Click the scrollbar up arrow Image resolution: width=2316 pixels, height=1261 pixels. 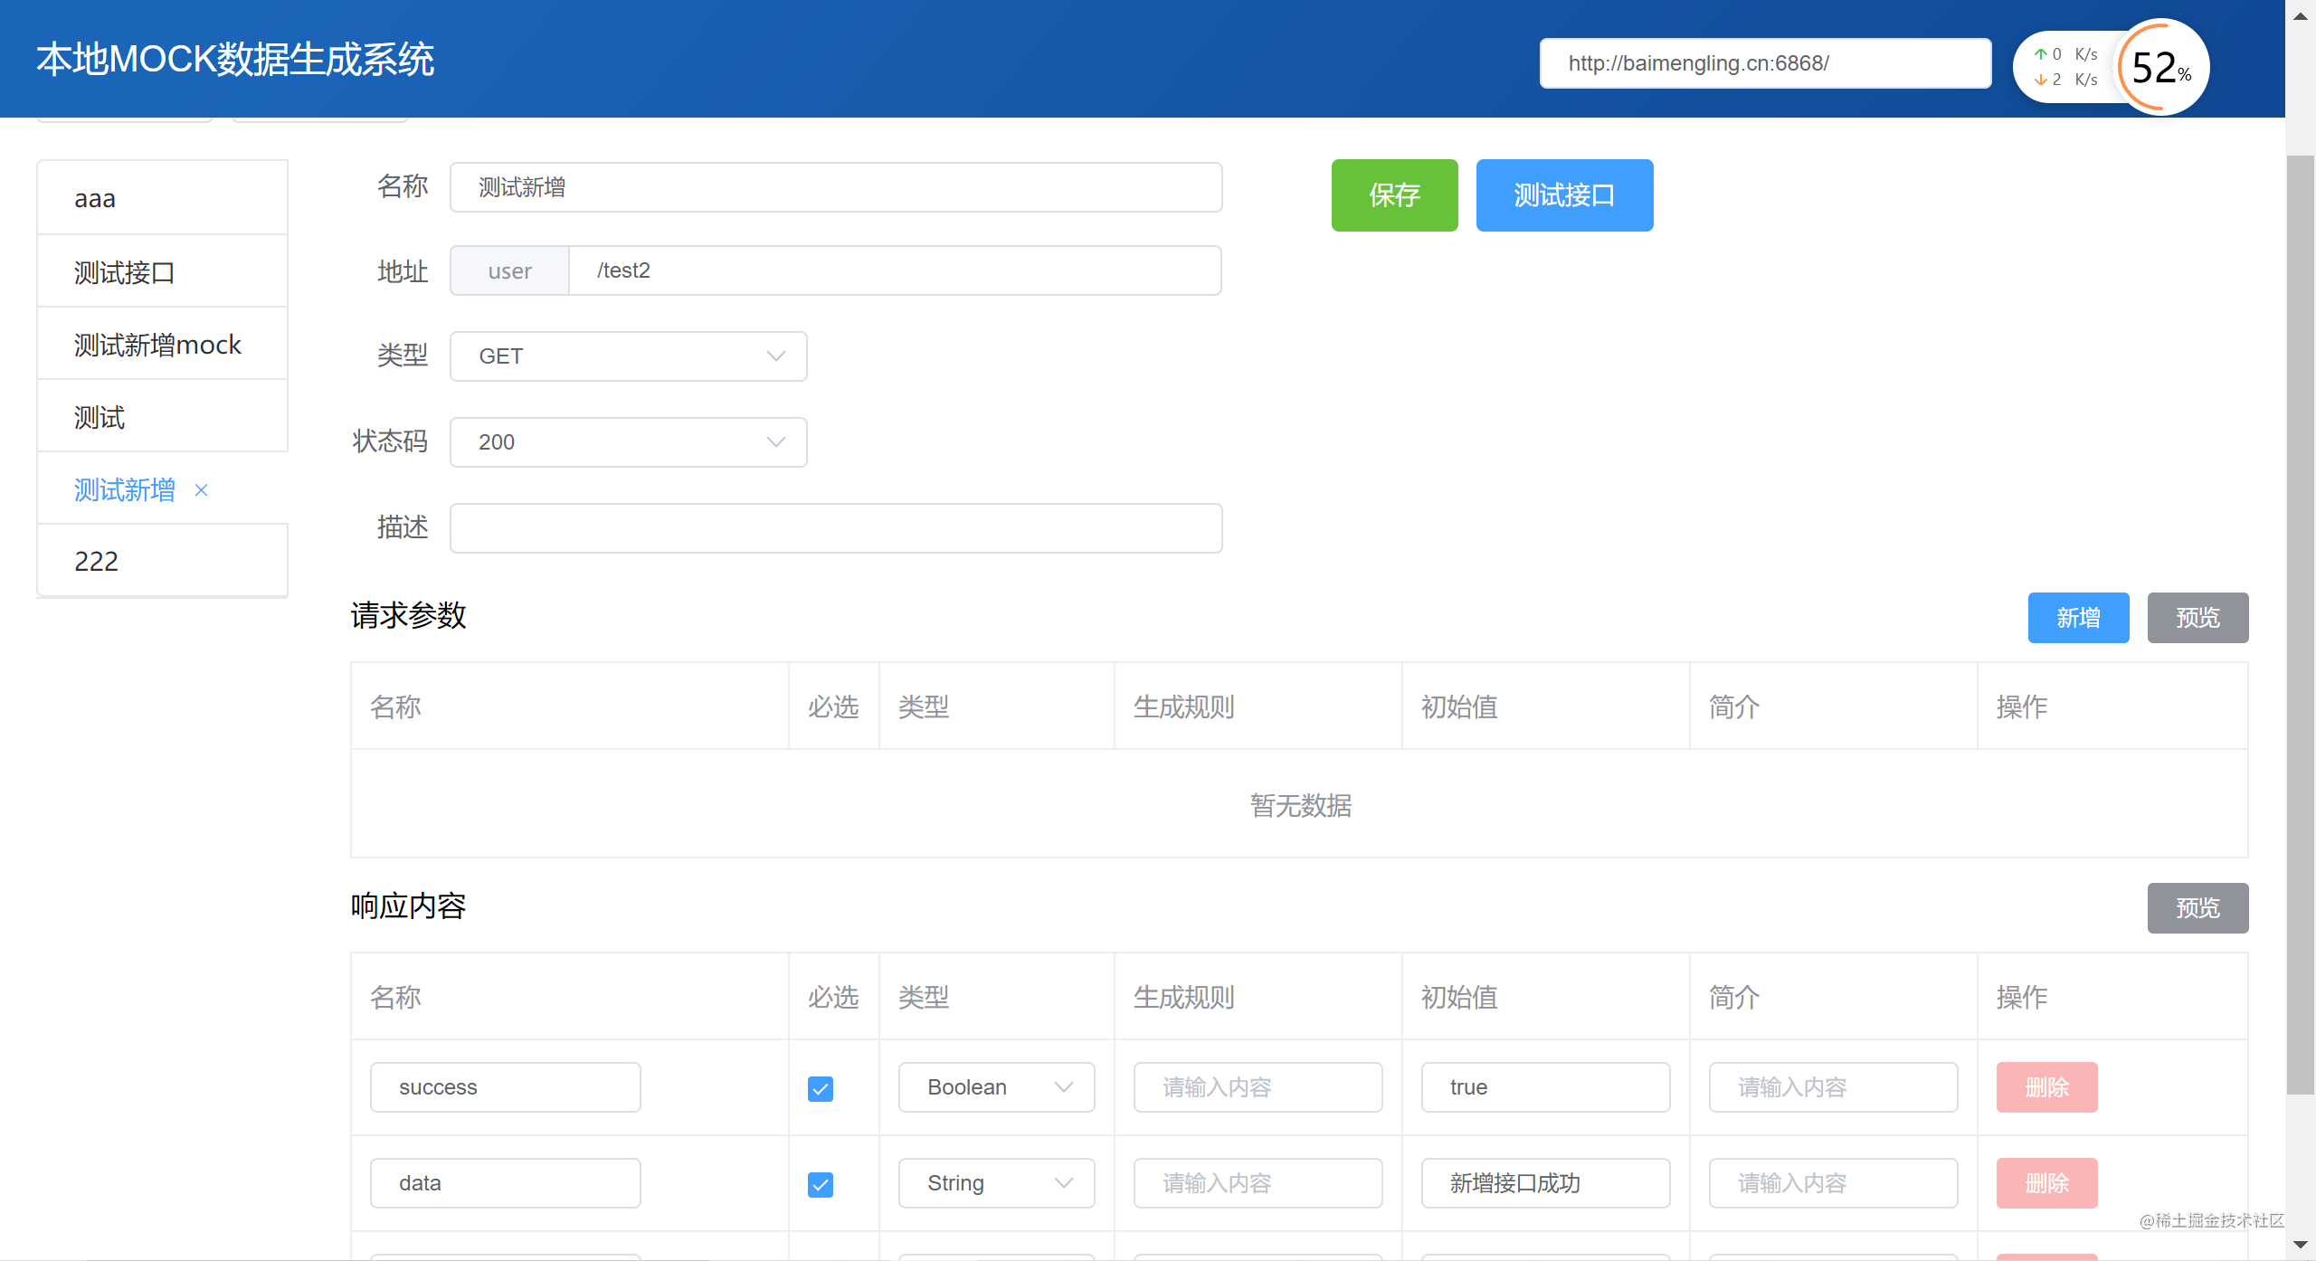click(x=2301, y=15)
